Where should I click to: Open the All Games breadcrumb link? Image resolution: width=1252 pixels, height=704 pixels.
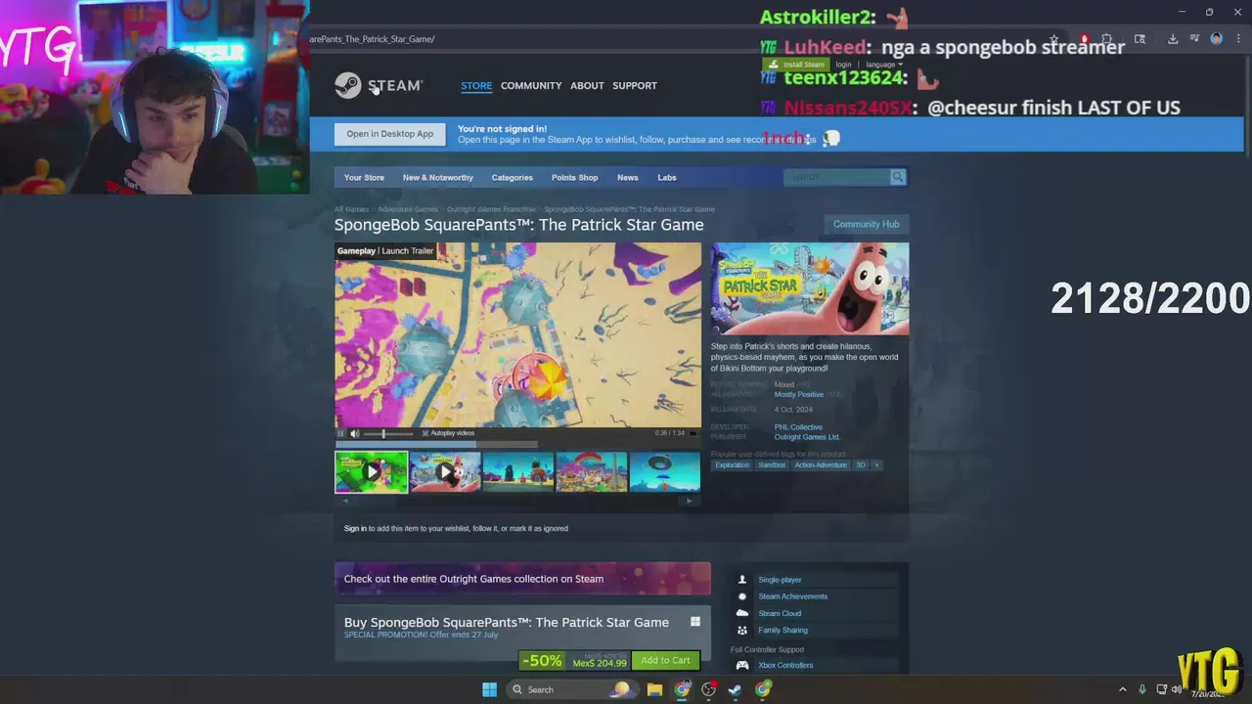click(x=351, y=209)
